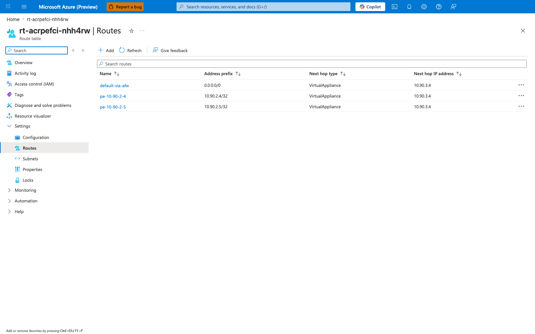Sort routes by Name column
The image size is (535, 334).
point(109,74)
